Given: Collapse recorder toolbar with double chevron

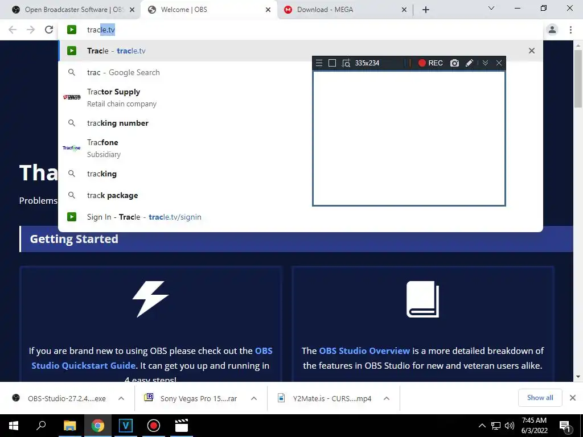Looking at the screenshot, I should click(x=485, y=63).
